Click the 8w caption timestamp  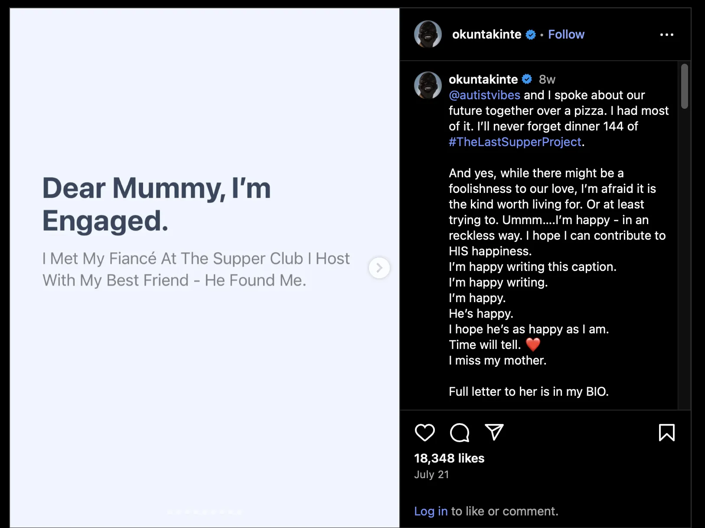[547, 79]
